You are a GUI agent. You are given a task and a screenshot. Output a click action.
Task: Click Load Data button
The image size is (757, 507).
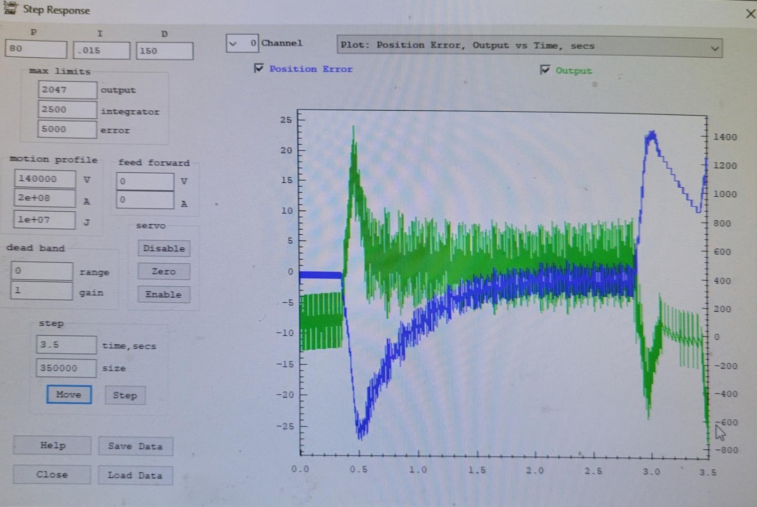click(x=135, y=475)
